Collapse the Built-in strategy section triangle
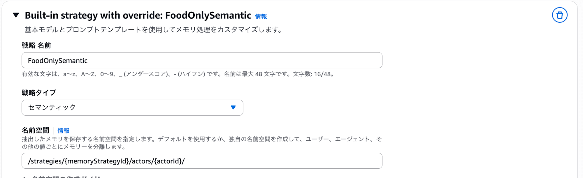Viewport: 583px width, 178px height. pos(16,15)
